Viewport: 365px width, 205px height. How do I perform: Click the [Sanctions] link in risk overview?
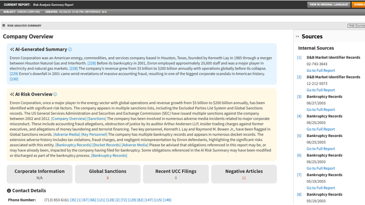[x=97, y=119]
